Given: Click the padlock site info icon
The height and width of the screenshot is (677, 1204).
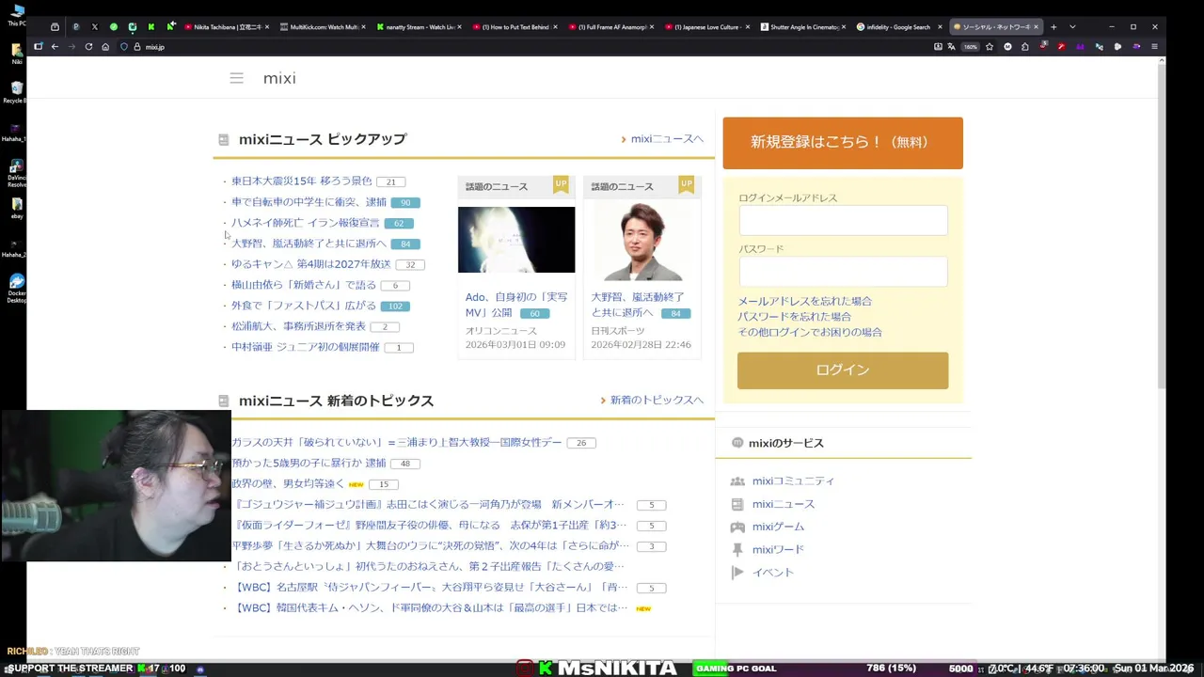Looking at the screenshot, I should (136, 46).
